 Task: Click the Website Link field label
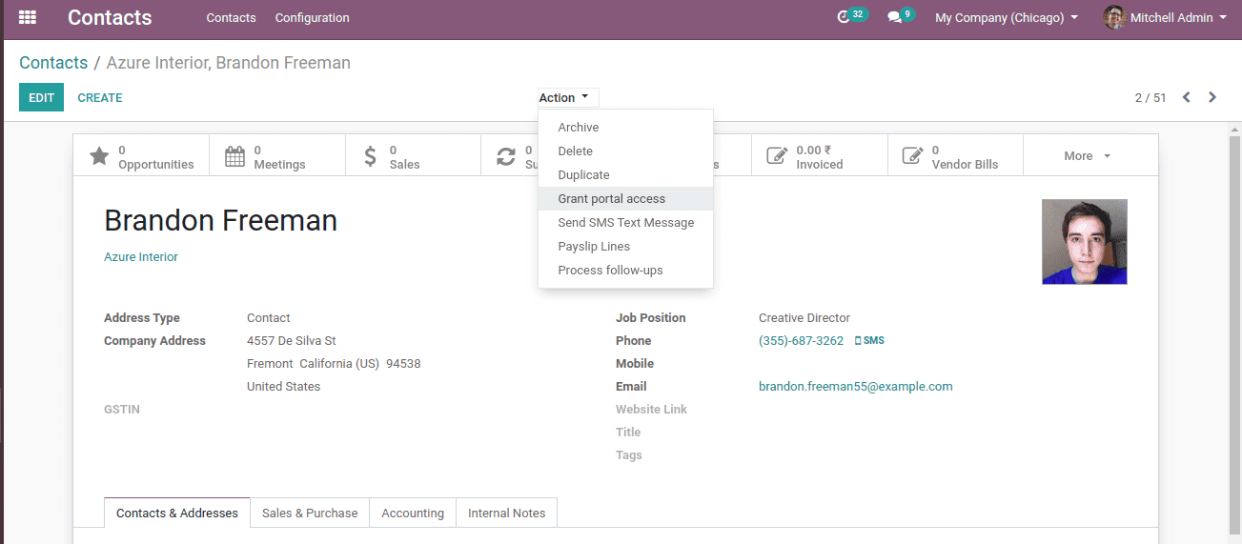651,410
